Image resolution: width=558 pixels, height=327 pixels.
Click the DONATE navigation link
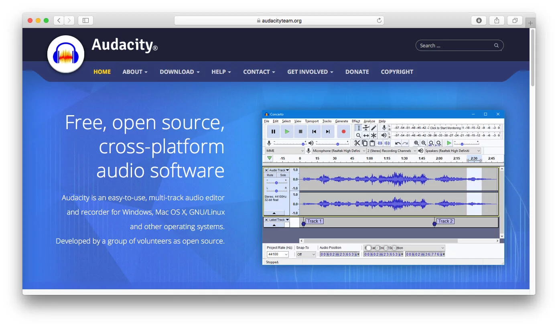pyautogui.click(x=357, y=72)
